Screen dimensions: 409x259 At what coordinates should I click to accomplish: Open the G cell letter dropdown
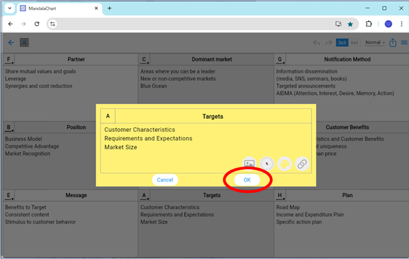[280, 60]
